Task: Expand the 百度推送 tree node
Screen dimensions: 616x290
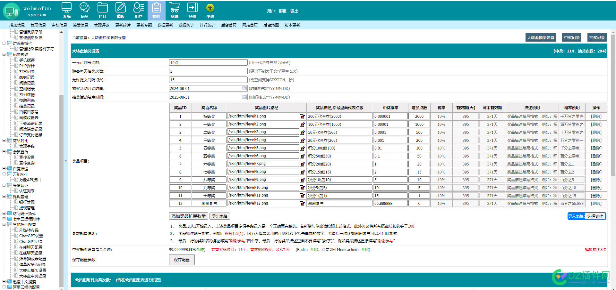Action: pyautogui.click(x=4, y=169)
